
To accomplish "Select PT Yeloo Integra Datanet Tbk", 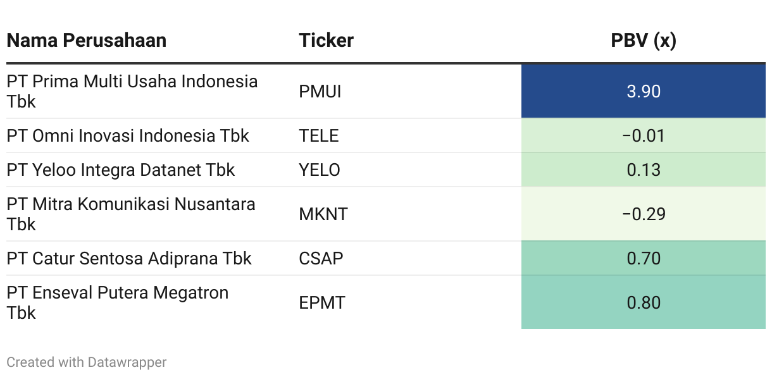I will 121,170.
